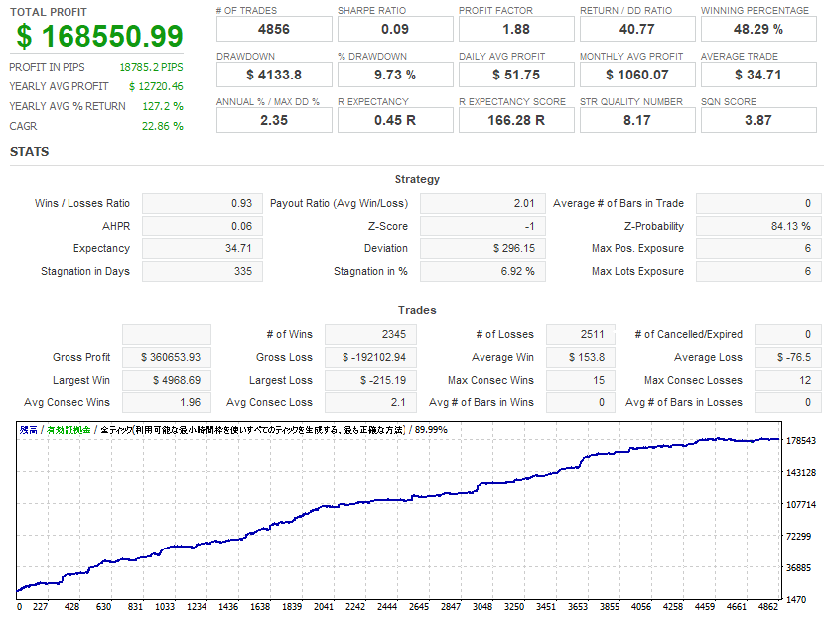Click the Strategy subsection heading
Image resolution: width=825 pixels, height=627 pixels.
click(x=417, y=179)
